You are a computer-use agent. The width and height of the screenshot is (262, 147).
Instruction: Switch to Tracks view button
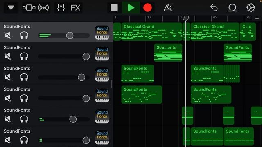click(x=29, y=8)
